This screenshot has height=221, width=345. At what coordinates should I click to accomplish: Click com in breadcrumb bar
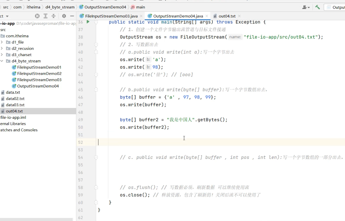click(17, 7)
